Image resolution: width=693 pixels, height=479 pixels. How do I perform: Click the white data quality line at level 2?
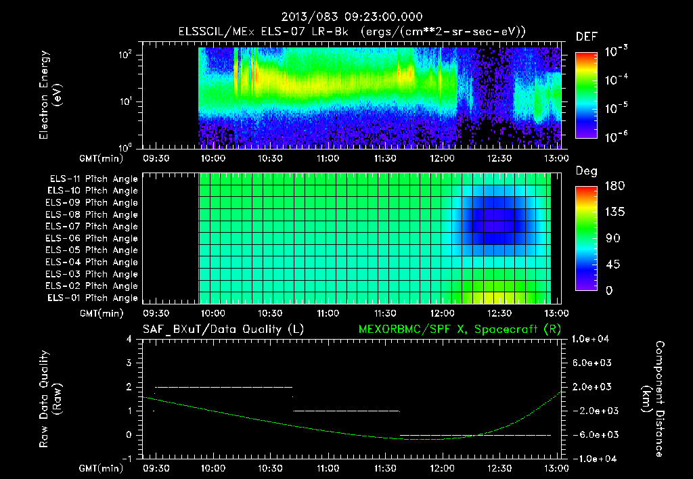[x=223, y=387]
